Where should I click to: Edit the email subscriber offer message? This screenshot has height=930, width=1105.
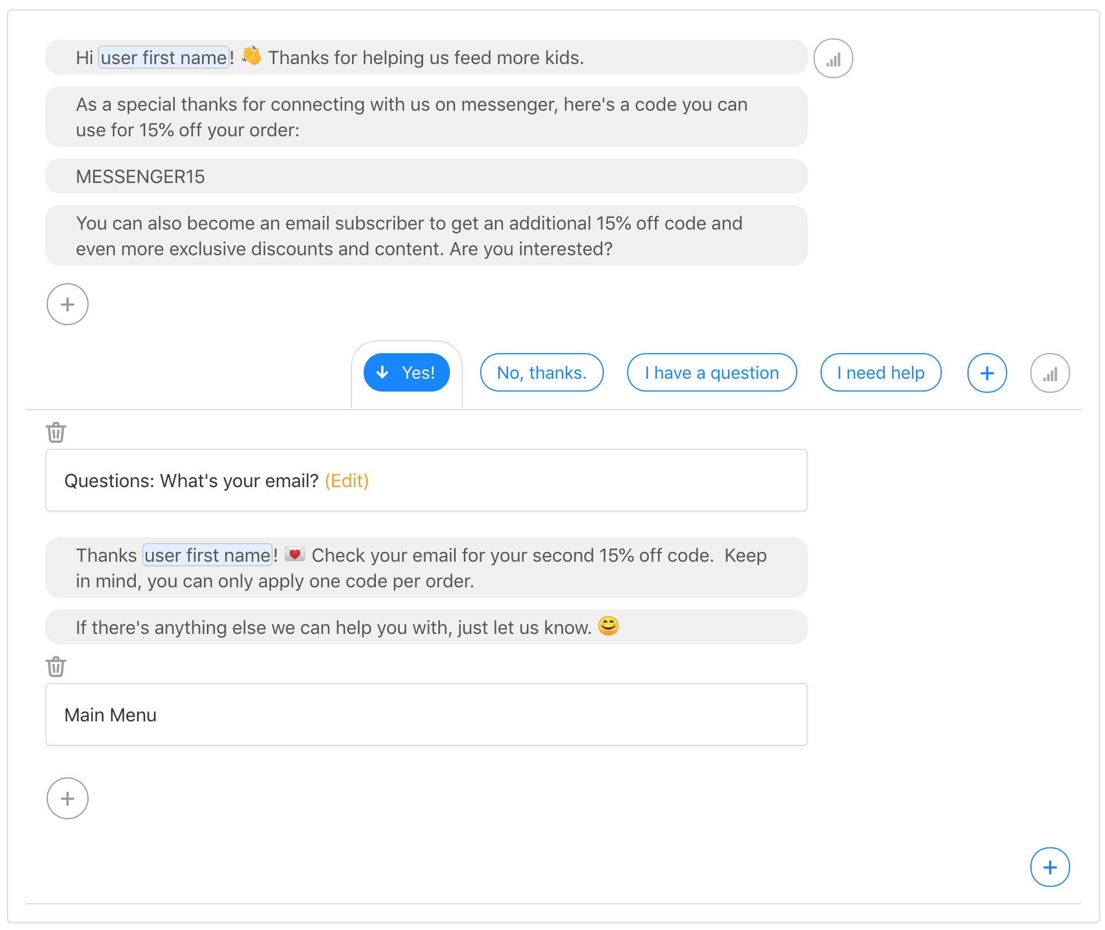(427, 235)
